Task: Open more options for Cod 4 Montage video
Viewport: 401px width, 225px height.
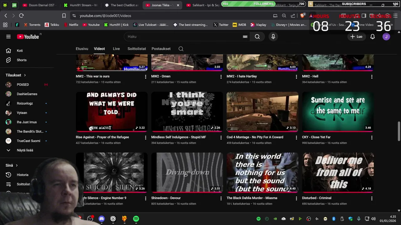Action: click(296, 137)
